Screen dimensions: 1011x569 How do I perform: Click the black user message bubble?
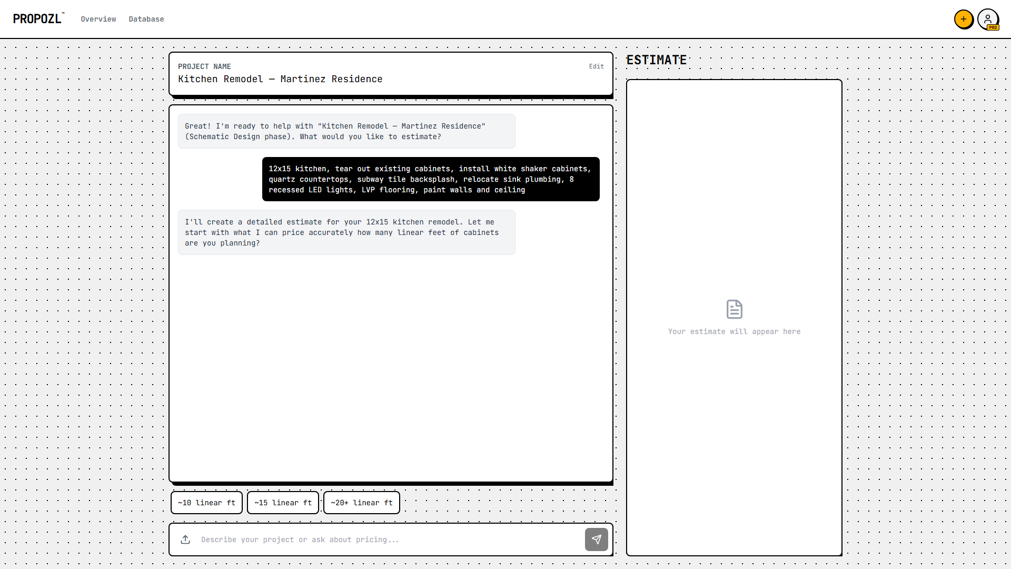430,179
